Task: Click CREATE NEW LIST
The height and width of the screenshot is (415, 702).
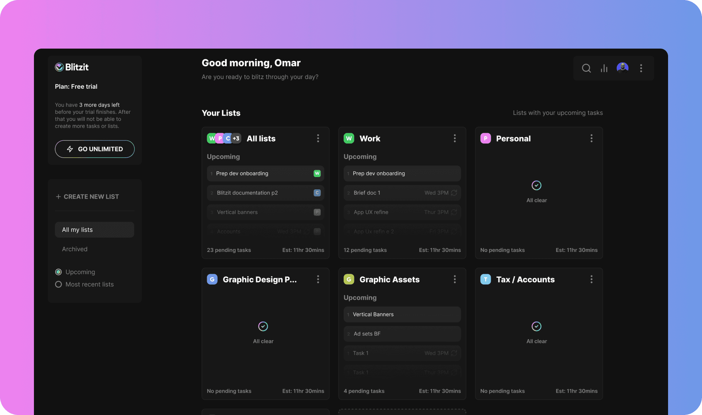Action: coord(88,197)
